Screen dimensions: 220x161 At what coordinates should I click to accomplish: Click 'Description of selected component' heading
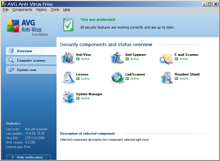(x=87, y=134)
